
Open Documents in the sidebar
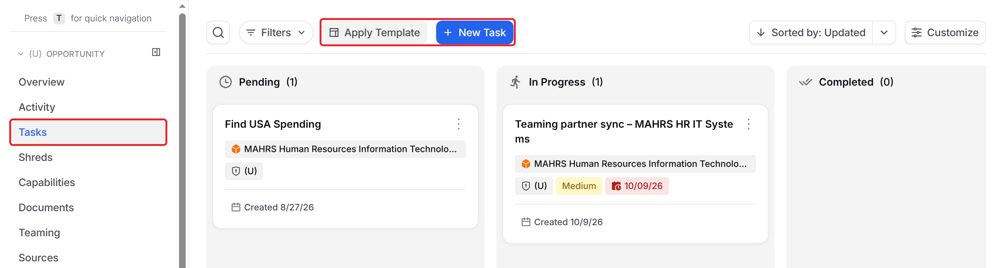coord(46,208)
